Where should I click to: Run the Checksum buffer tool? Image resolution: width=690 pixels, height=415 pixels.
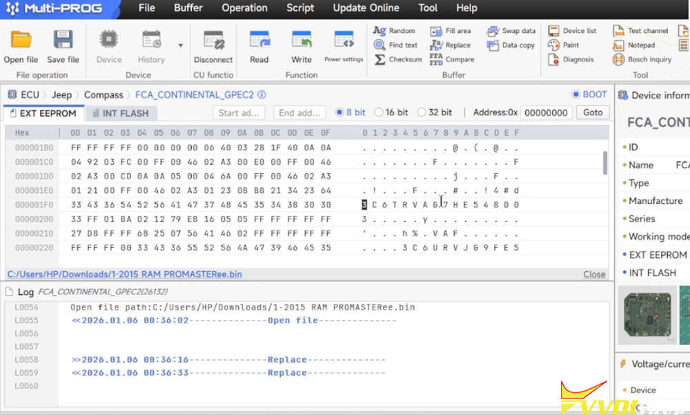point(397,59)
